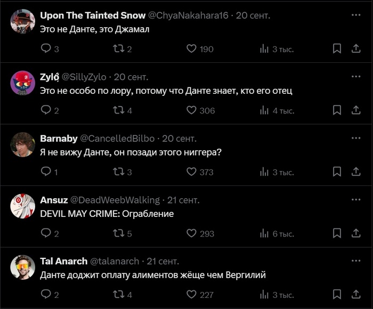Expand the three-dot menu on Tal Anarch's tweet
373x309 pixels.
[356, 261]
